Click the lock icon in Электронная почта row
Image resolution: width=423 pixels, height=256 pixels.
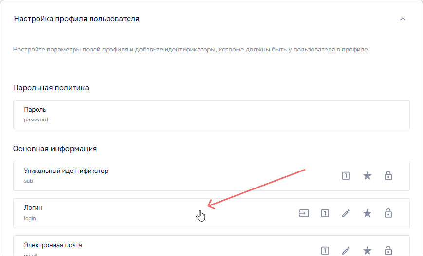[388, 250]
